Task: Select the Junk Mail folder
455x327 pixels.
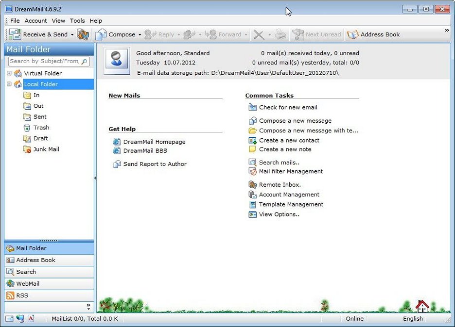Action: coord(46,149)
